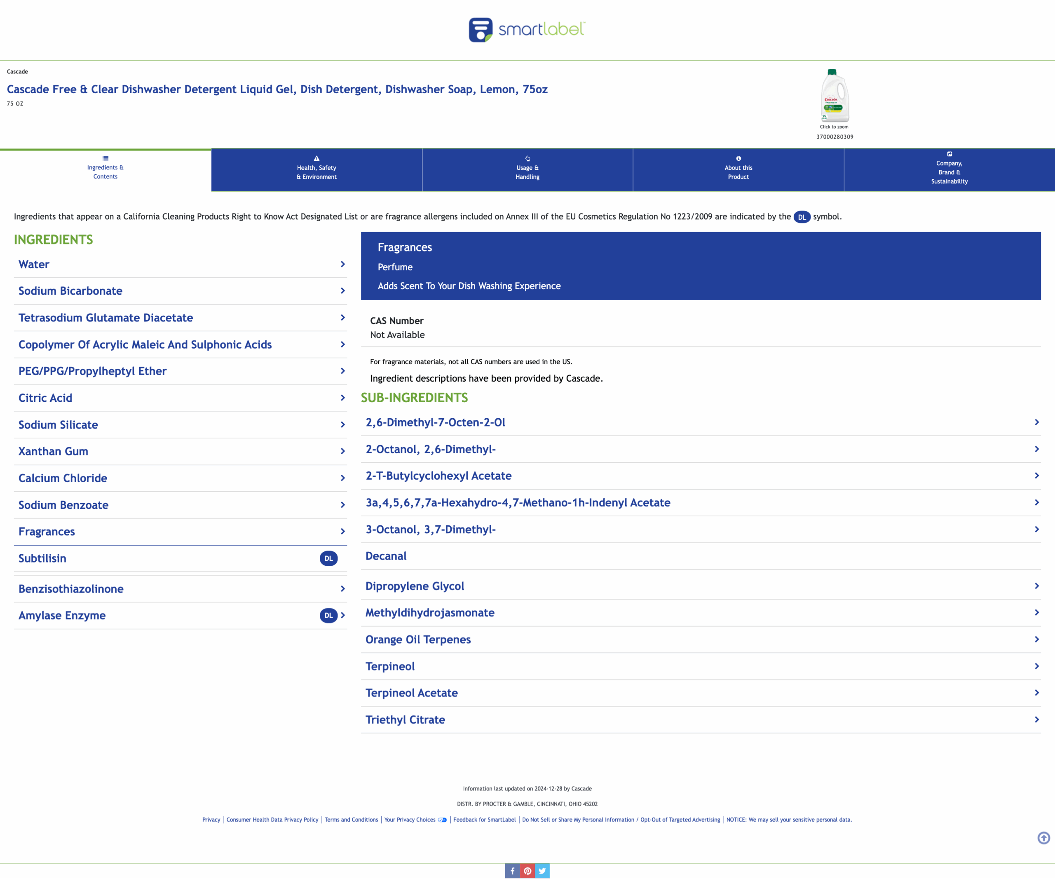
Task: Click the Twitter share icon
Action: [542, 871]
